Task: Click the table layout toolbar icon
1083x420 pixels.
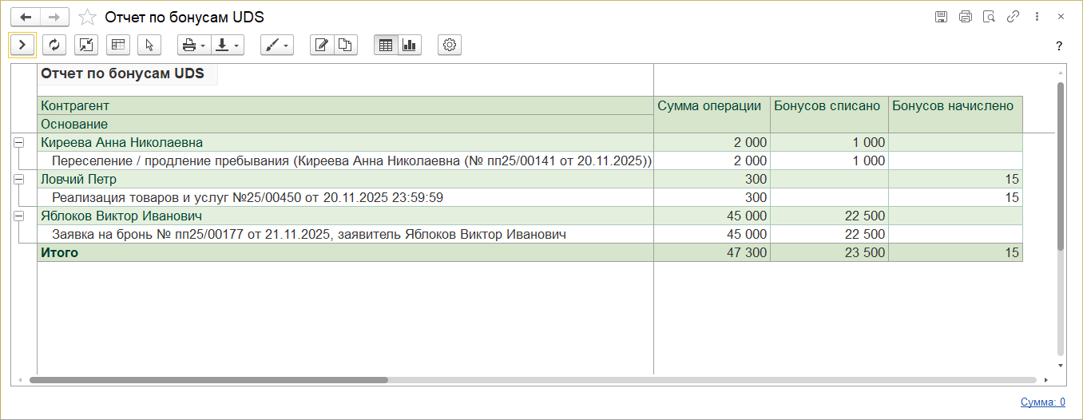Action: point(118,46)
